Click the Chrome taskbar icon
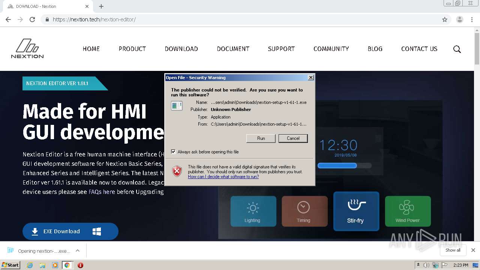This screenshot has width=480, height=270. [x=67, y=265]
